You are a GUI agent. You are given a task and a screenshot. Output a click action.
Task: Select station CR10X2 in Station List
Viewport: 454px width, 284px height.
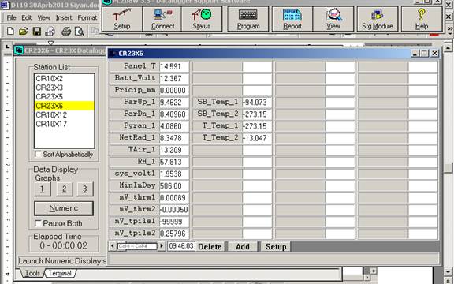[x=64, y=78]
